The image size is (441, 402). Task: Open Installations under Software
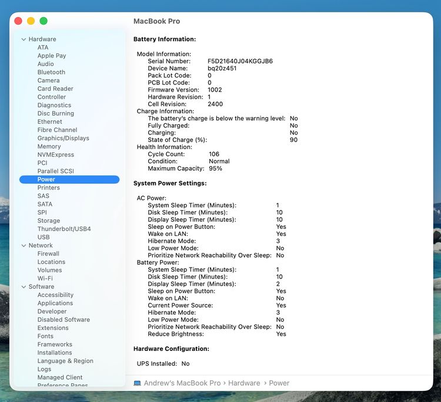[x=55, y=353]
